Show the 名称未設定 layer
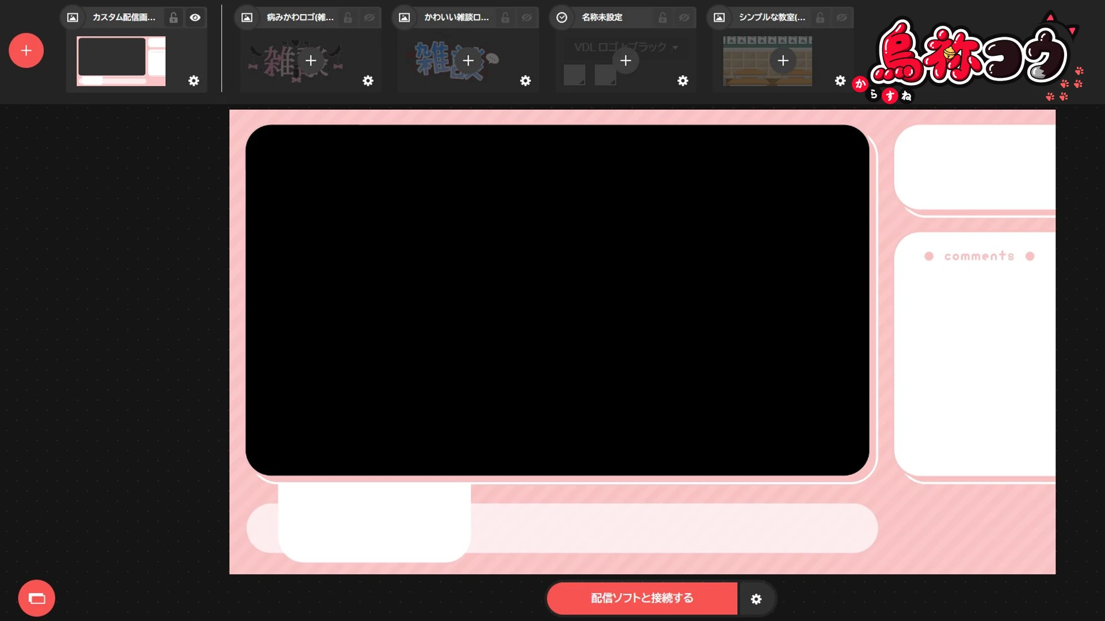1105x621 pixels. pyautogui.click(x=684, y=17)
